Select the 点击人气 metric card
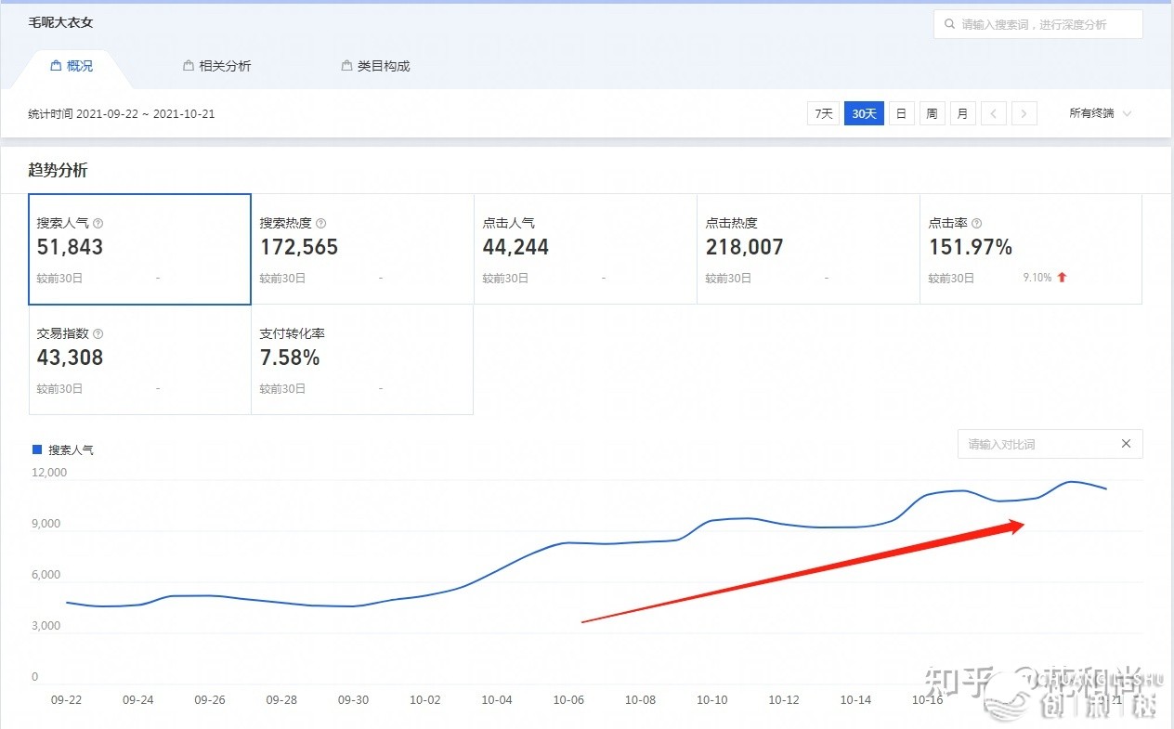This screenshot has width=1174, height=729. click(x=585, y=249)
